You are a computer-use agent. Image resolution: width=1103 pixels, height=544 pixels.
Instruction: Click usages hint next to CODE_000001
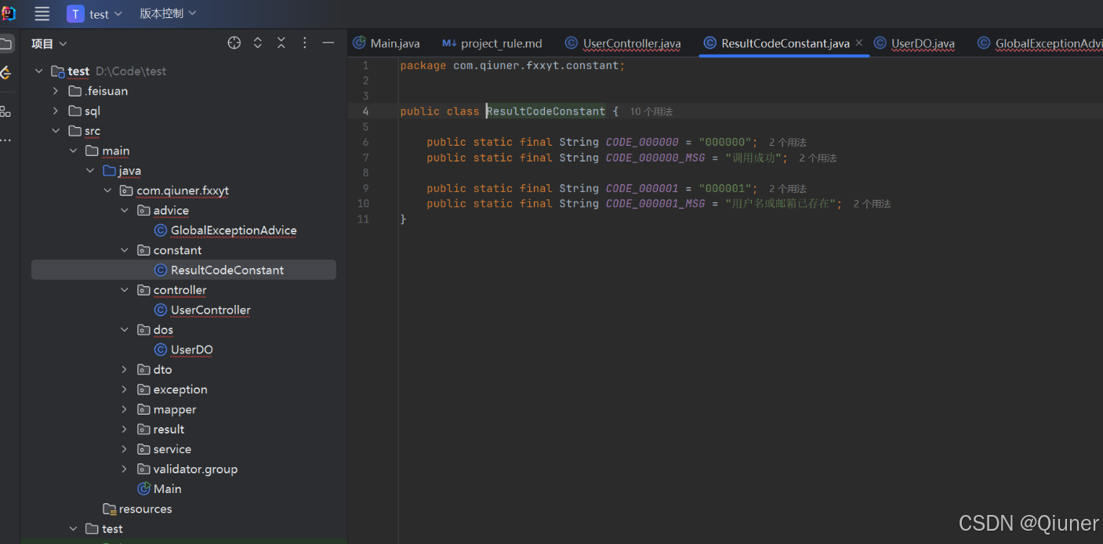(788, 189)
